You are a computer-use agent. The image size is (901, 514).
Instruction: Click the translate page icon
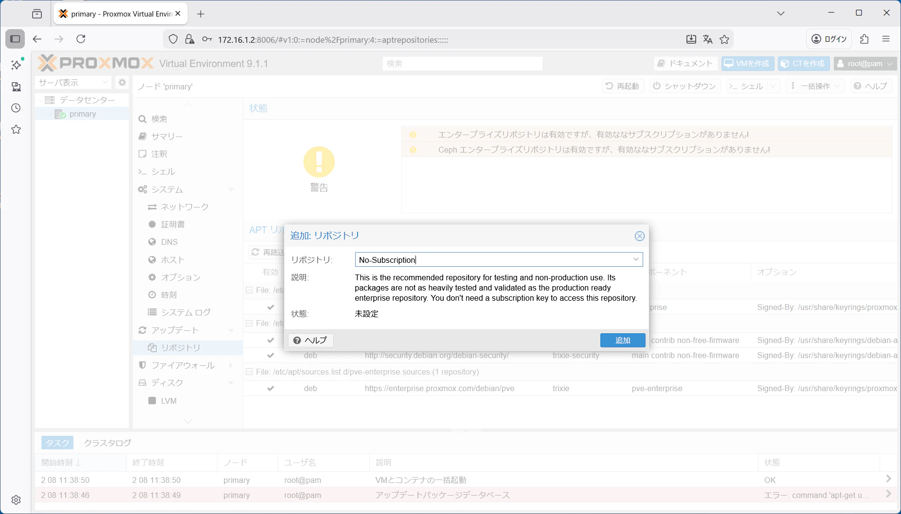[x=708, y=39]
